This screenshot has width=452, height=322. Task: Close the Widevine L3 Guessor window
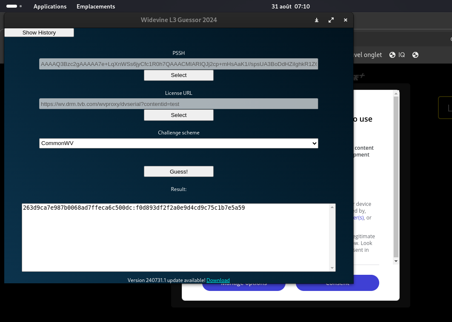point(345,20)
